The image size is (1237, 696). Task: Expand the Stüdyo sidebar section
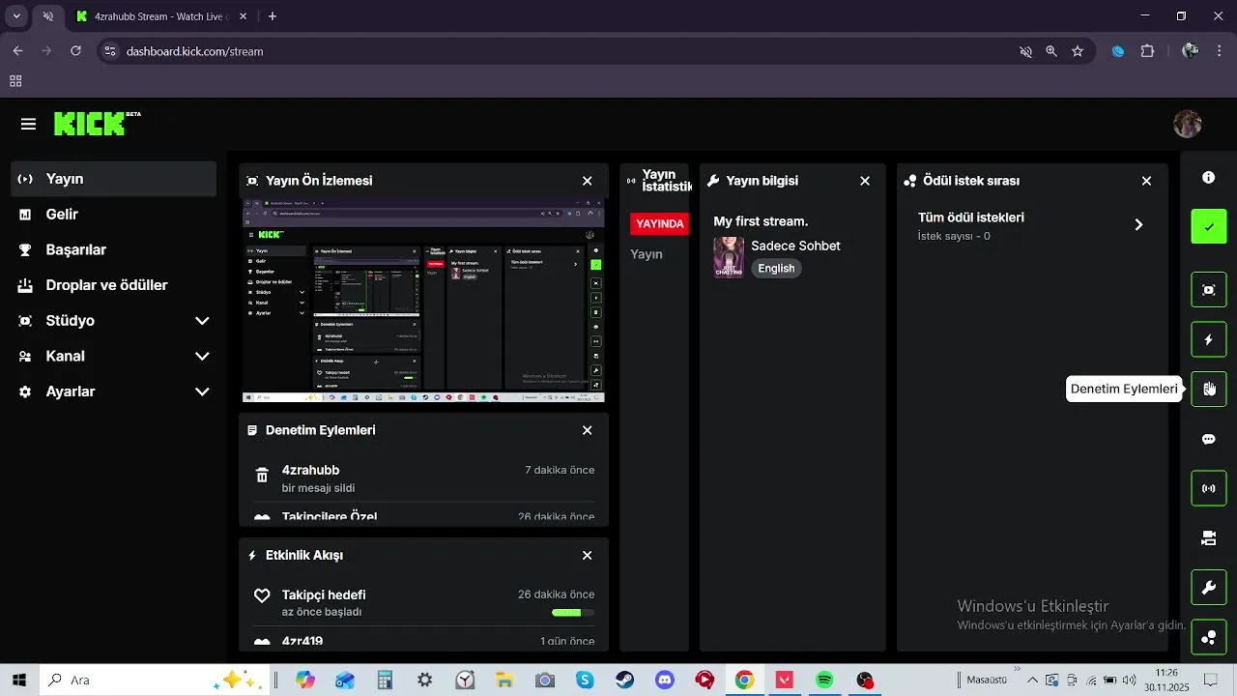coord(202,321)
